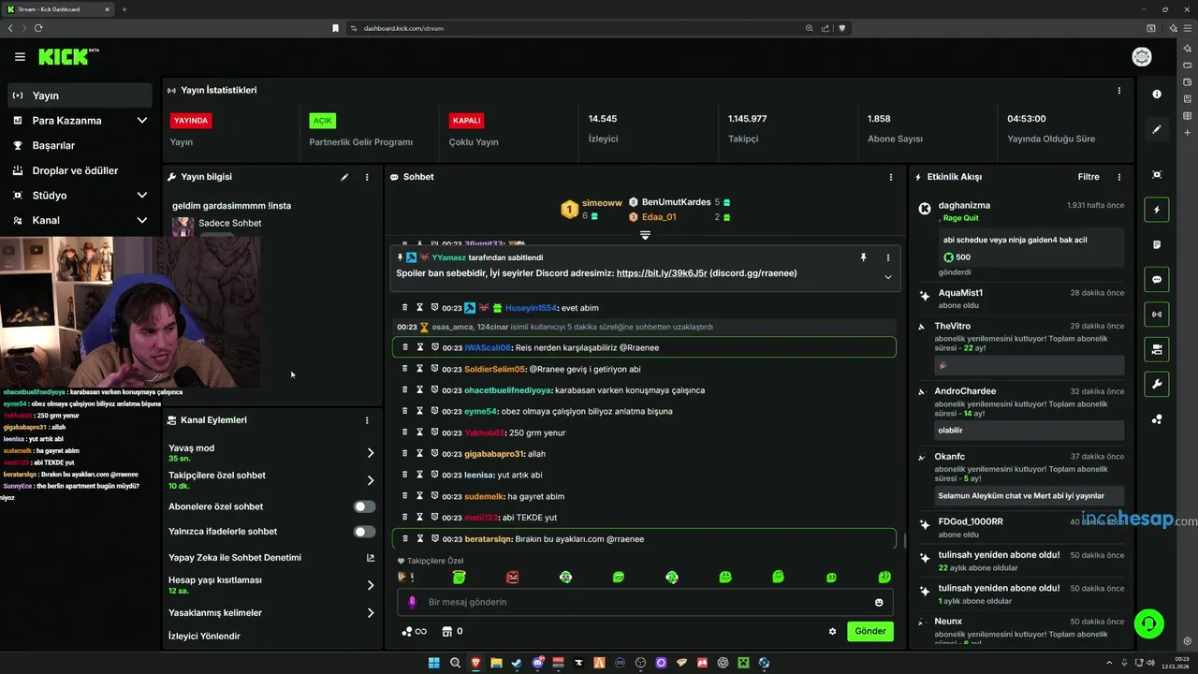Expand the gift leaderboard arrow
This screenshot has height=674, width=1198.
point(645,235)
